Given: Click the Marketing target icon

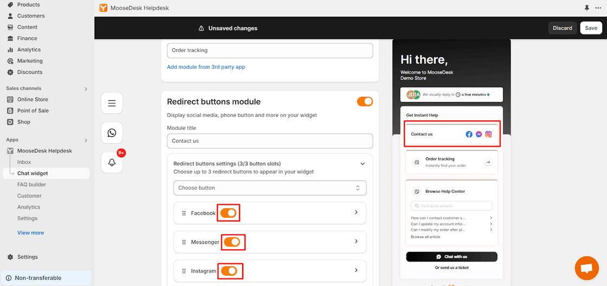Looking at the screenshot, I should pos(10,61).
